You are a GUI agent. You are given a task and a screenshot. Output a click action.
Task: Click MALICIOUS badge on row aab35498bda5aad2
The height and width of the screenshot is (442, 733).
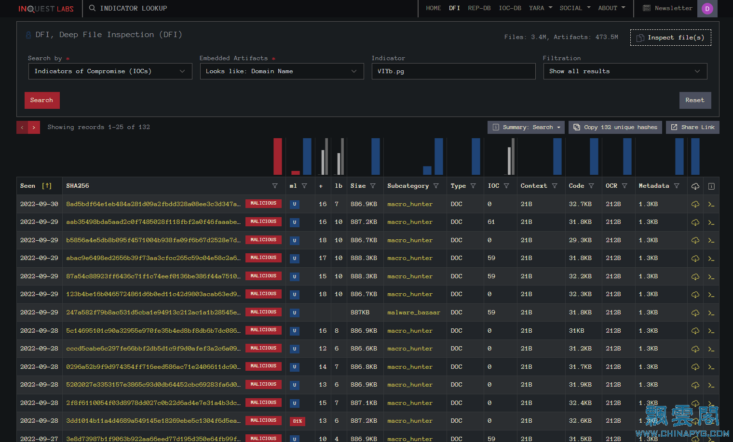pos(263,221)
